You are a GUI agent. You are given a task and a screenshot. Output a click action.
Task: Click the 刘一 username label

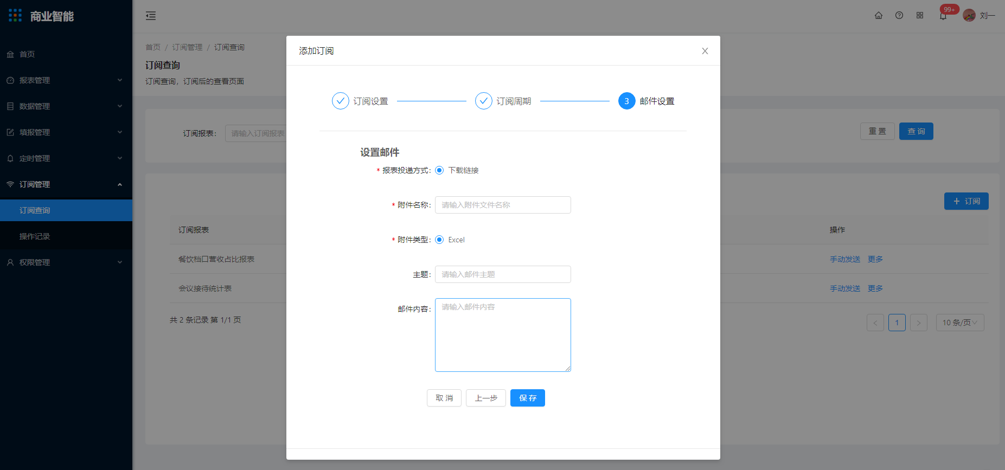(x=988, y=16)
